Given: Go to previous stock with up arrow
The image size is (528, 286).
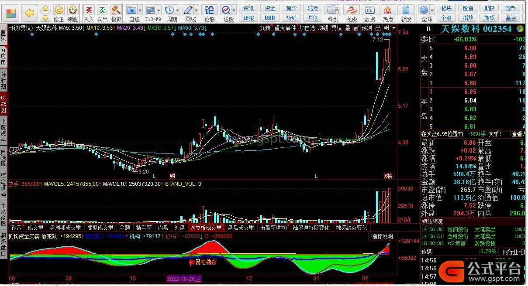Looking at the screenshot, I should coord(45,8).
